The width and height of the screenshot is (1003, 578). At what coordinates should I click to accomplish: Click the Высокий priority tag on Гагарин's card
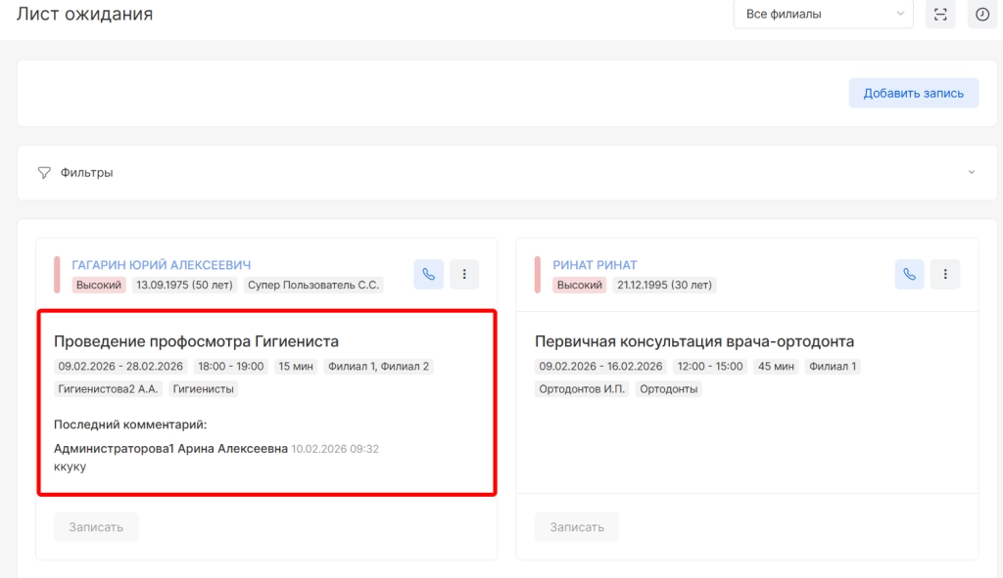pos(99,286)
